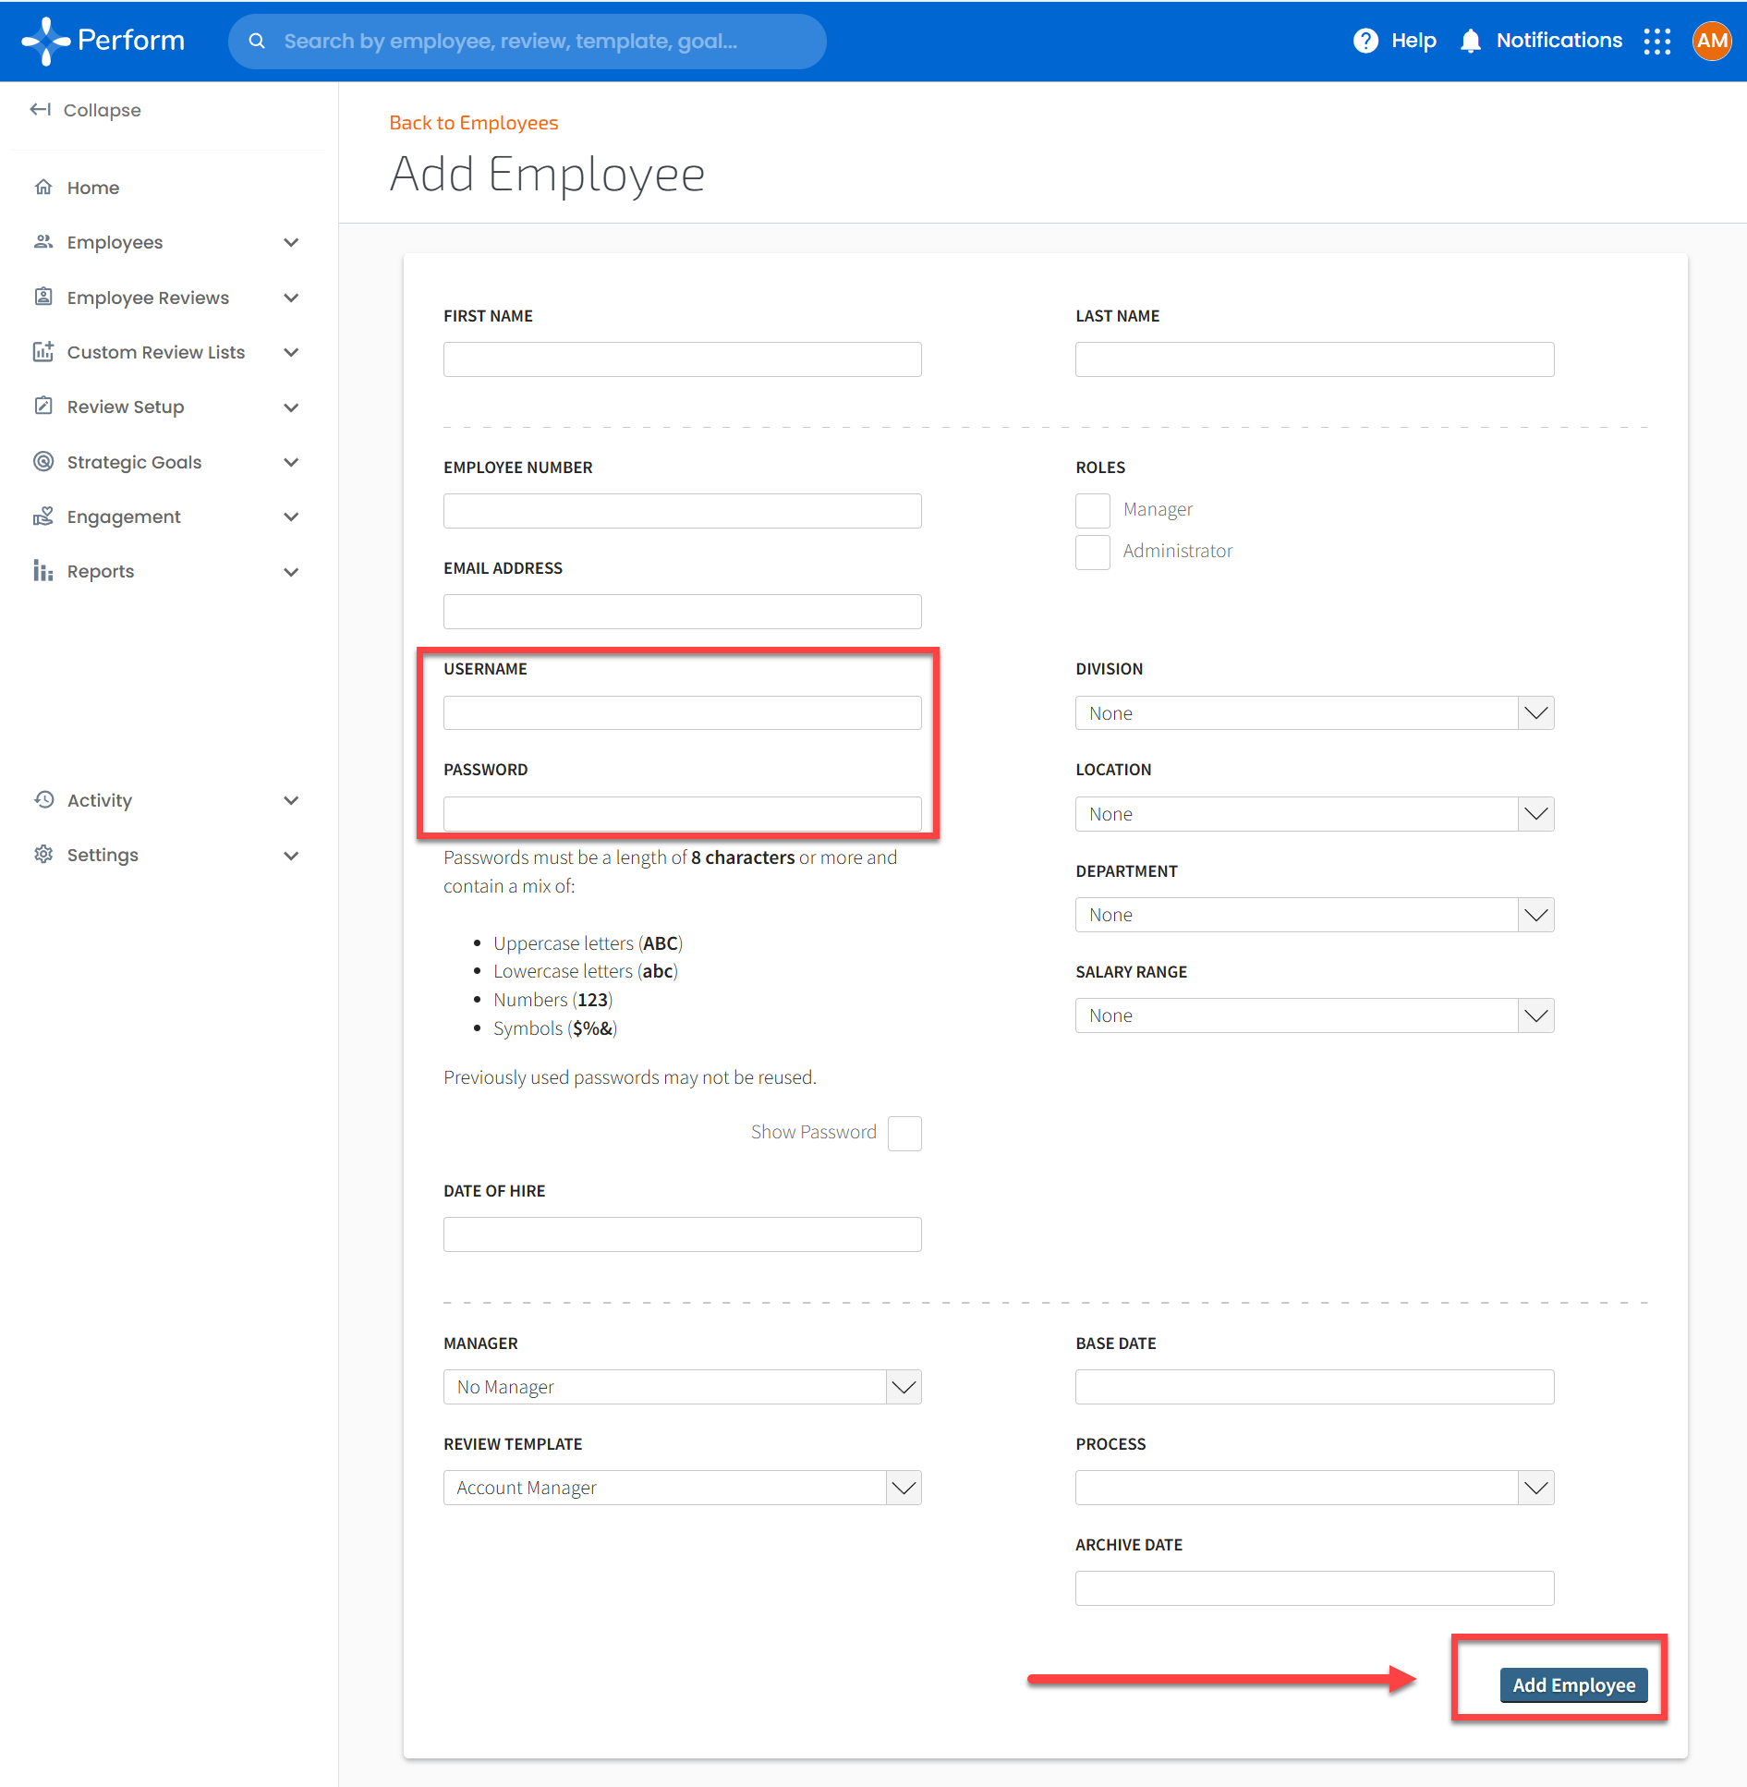The width and height of the screenshot is (1747, 1787).
Task: Enable the Manager role checkbox
Action: click(x=1092, y=510)
